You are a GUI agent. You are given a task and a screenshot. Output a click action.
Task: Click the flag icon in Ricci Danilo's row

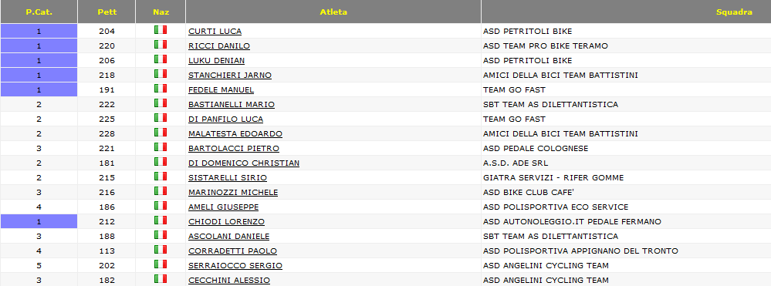(161, 45)
